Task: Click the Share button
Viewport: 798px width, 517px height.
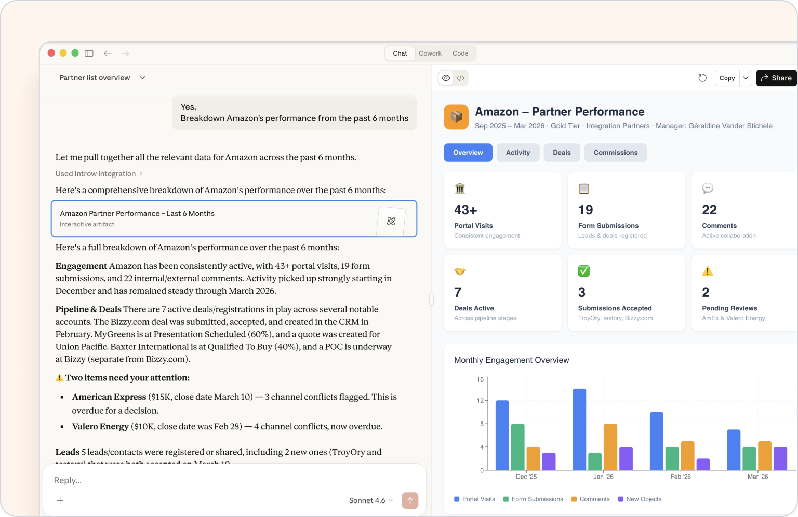Action: (776, 77)
